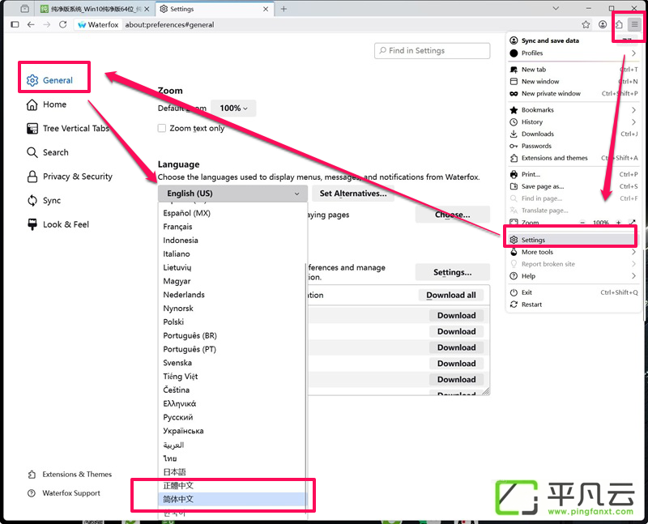Open the Search settings category

click(48, 152)
